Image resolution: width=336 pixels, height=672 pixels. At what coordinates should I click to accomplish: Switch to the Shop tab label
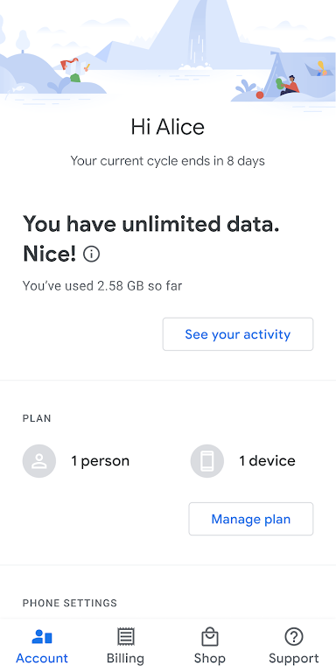click(210, 658)
